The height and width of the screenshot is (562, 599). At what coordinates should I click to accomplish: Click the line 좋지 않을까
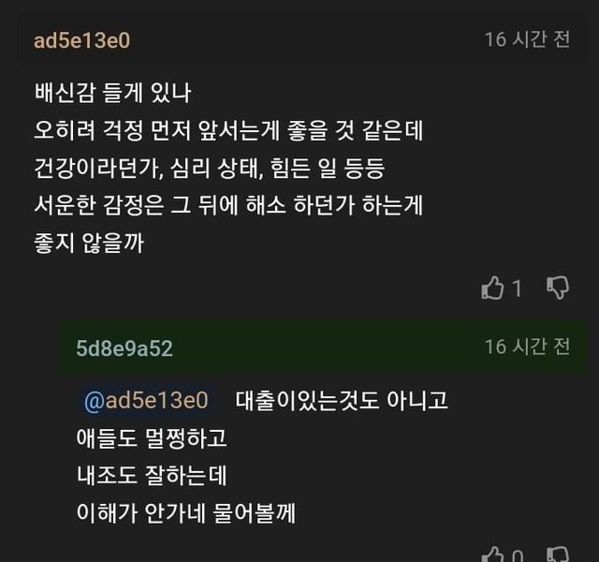tap(89, 244)
